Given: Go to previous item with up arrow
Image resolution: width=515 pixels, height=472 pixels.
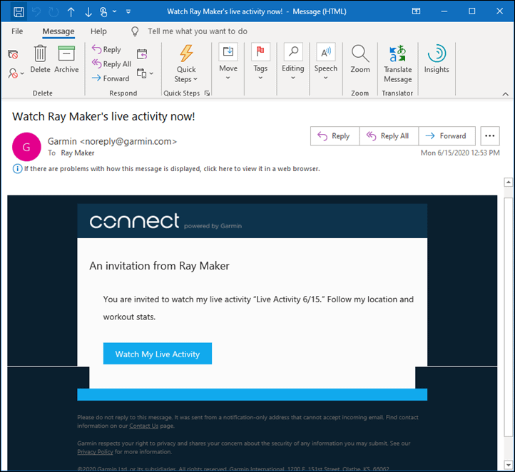Looking at the screenshot, I should pos(71,12).
